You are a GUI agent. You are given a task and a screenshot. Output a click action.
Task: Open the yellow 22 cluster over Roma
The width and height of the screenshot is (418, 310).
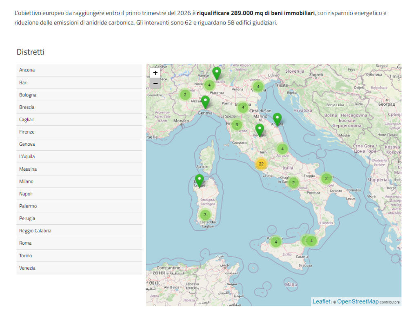click(261, 164)
